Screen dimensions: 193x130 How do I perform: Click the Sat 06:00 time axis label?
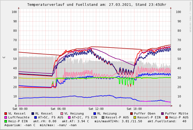pos(58,109)
